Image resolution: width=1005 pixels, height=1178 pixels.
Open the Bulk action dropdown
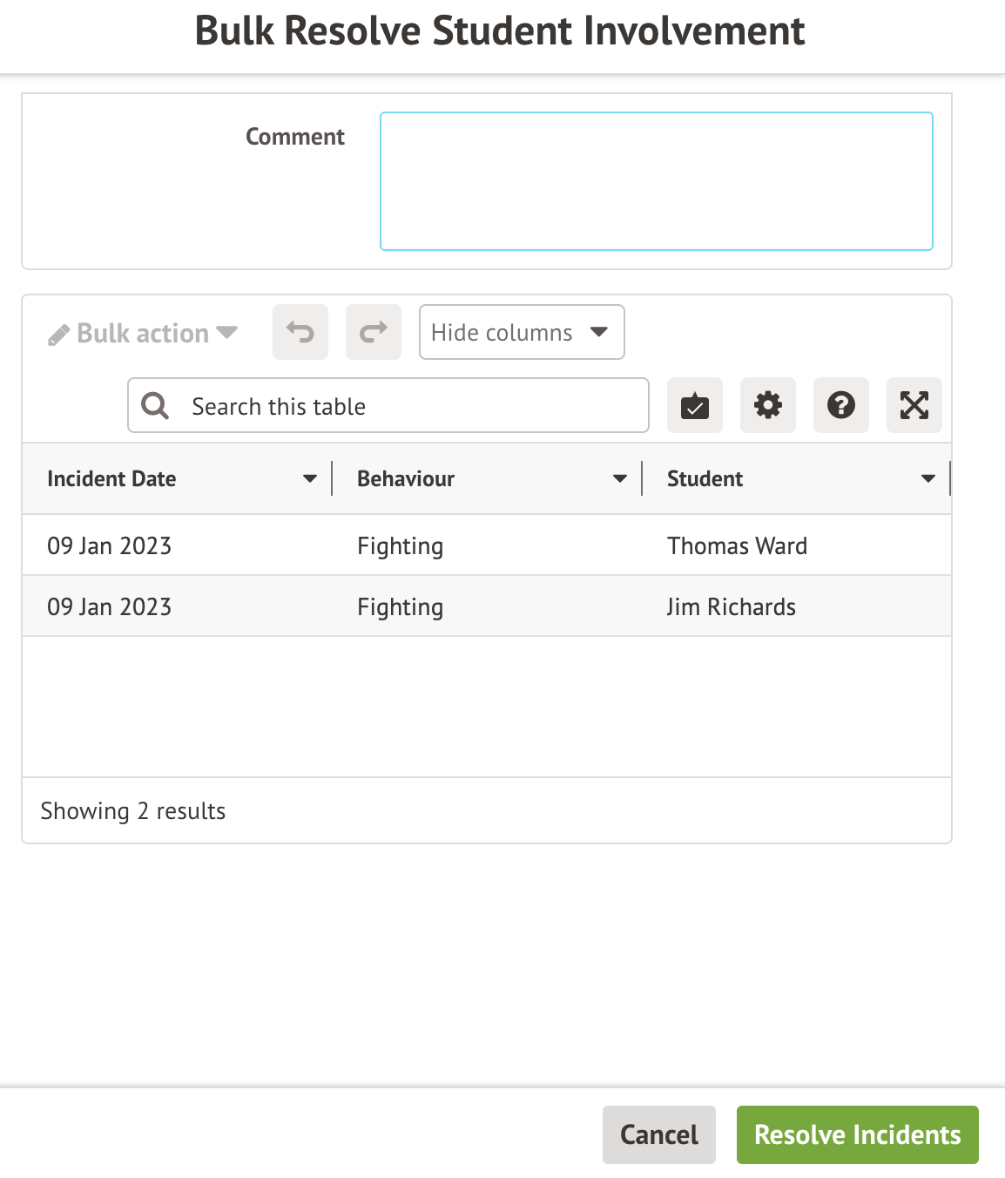(x=143, y=334)
